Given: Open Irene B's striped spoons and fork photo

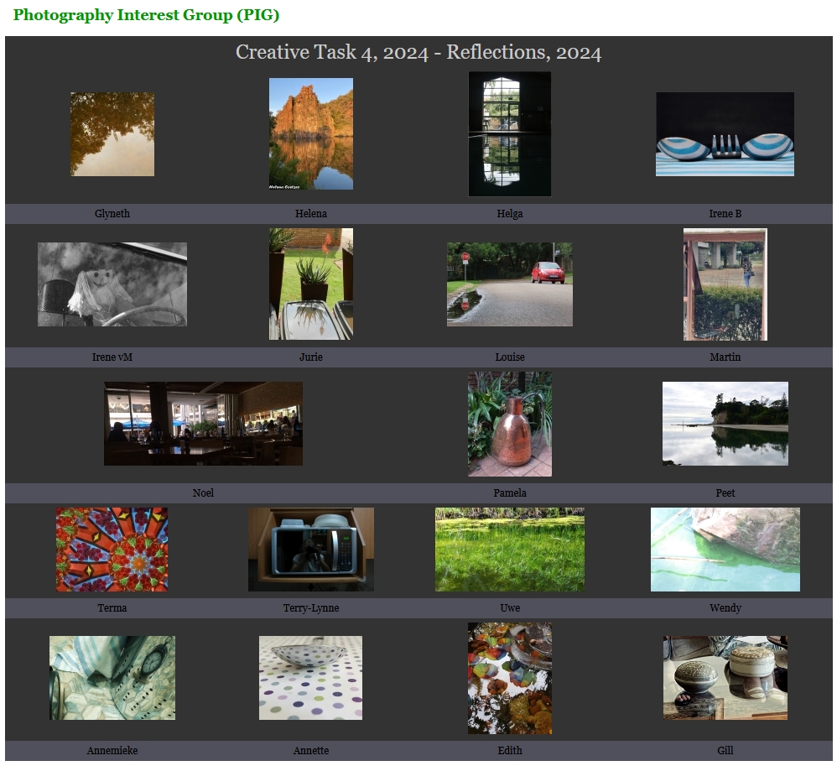Looking at the screenshot, I should pyautogui.click(x=725, y=134).
